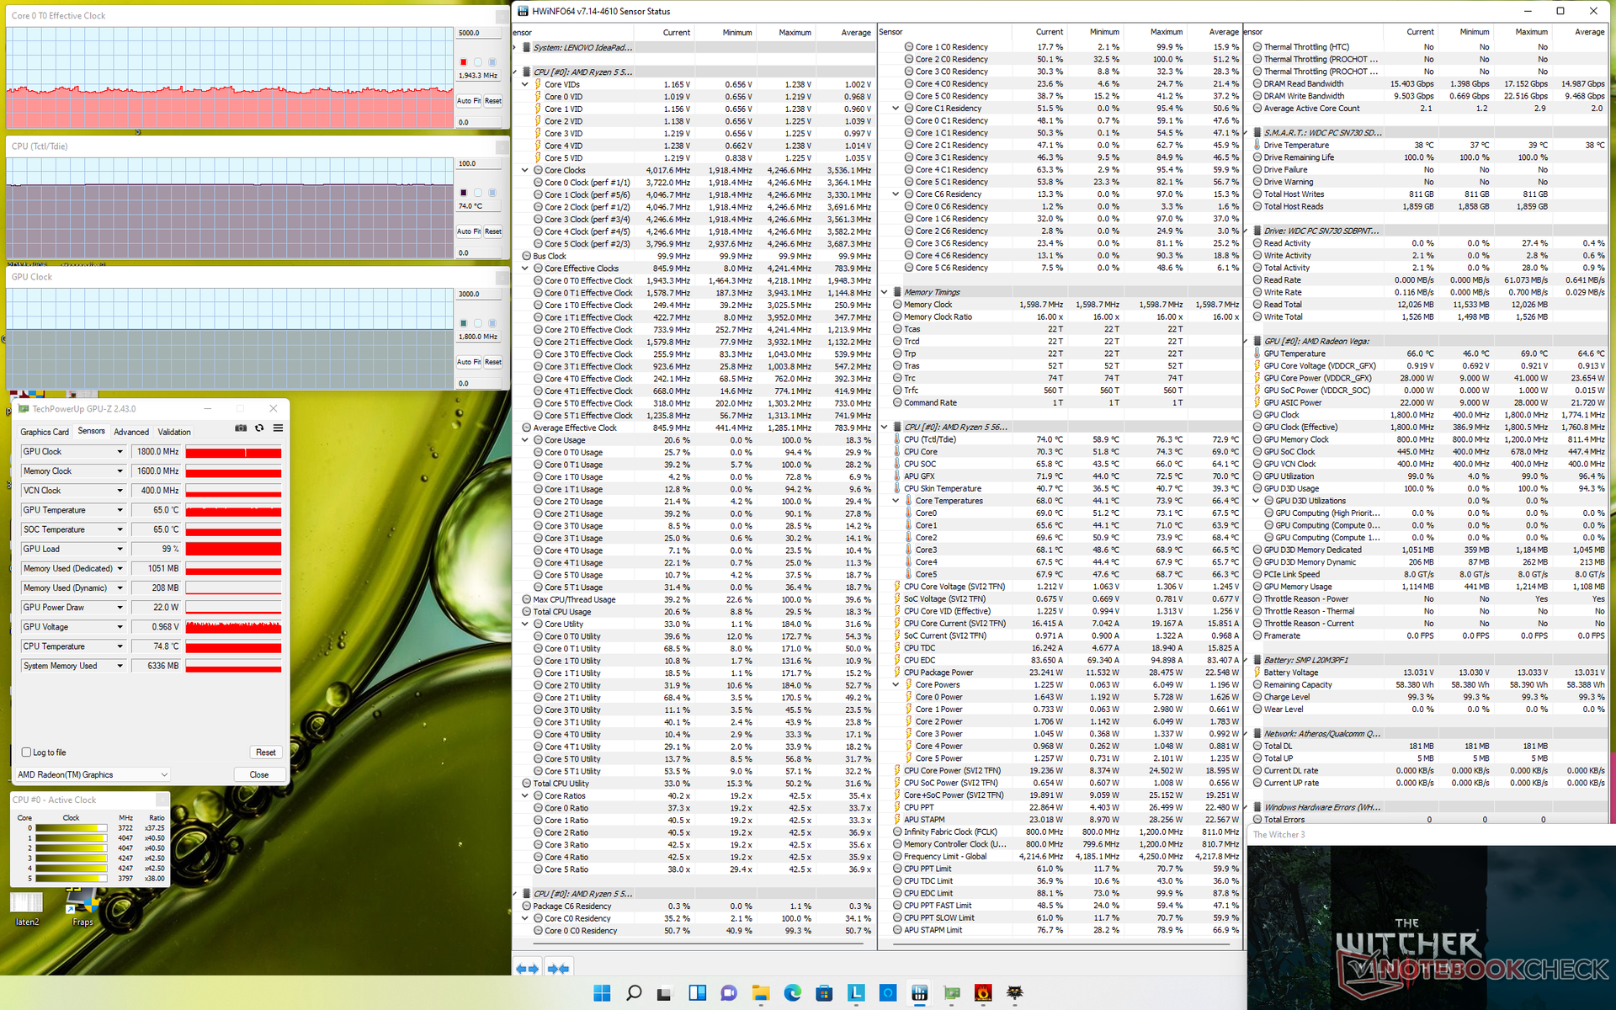Click the GPU-Z refresh icon
1616x1010 pixels.
pos(259,428)
